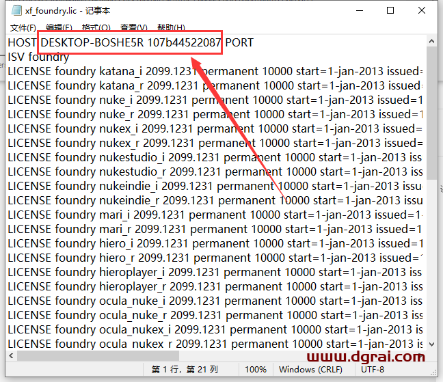Click the window resize grip corner

pos(433,372)
